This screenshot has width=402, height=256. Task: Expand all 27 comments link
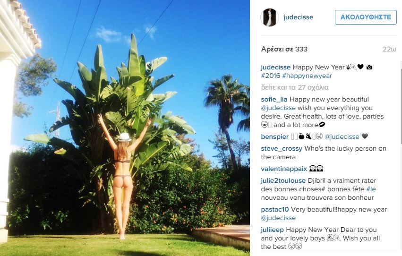pyautogui.click(x=295, y=88)
